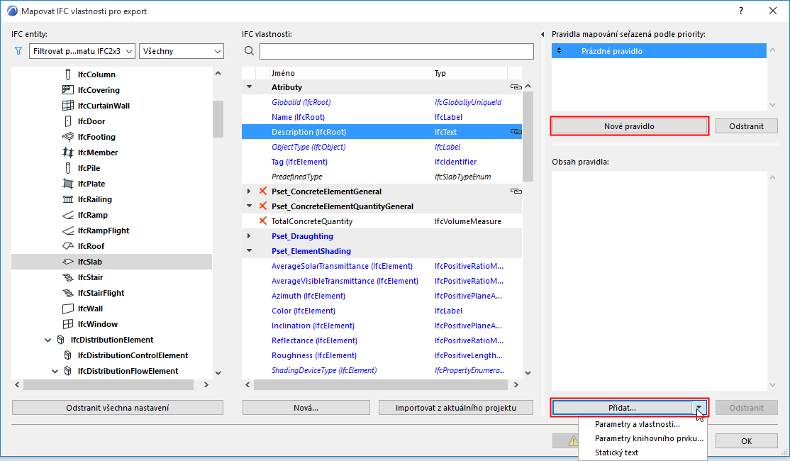Screen dimensions: 790x461
Task: Open the Všechny dropdown
Action: click(182, 51)
